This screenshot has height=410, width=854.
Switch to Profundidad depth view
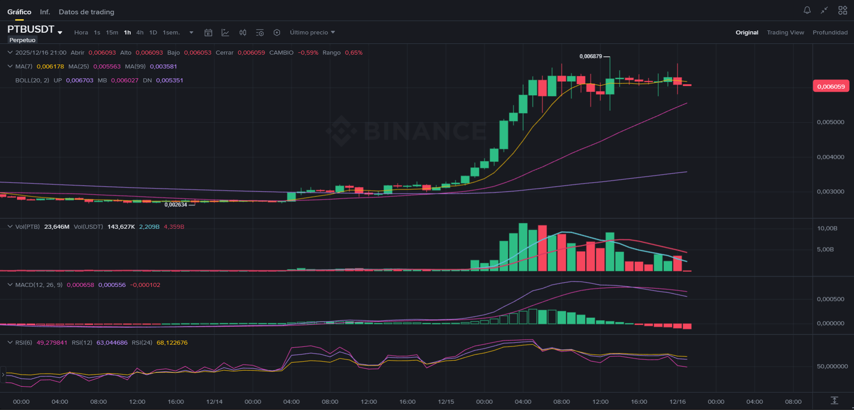pyautogui.click(x=830, y=33)
